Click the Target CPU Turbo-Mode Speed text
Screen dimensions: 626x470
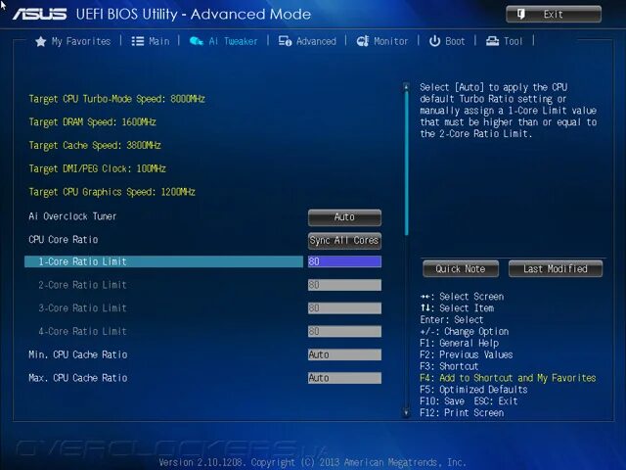point(116,99)
